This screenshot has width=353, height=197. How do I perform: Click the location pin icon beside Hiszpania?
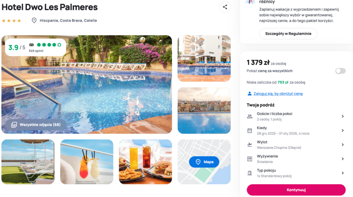[x=34, y=20]
